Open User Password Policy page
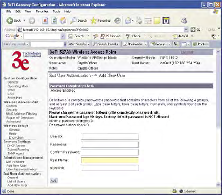222x195 pixels. [x=21, y=169]
